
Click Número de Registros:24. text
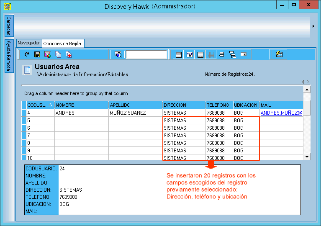tap(230, 74)
